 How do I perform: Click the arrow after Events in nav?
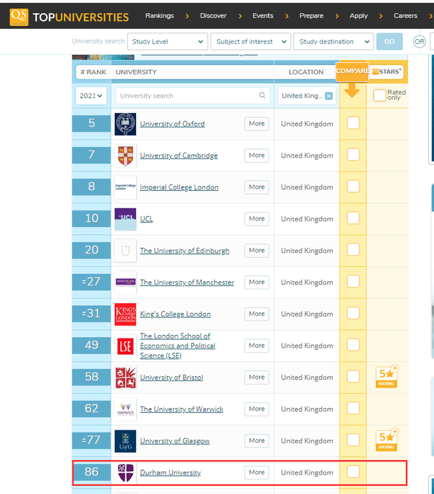(287, 16)
